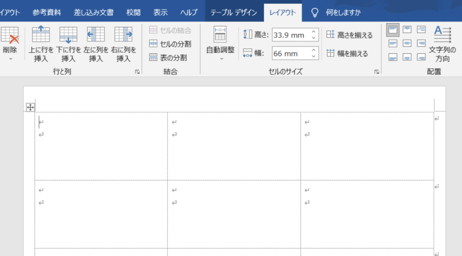Open the Help (ヘルプ) tab
Image resolution: width=462 pixels, height=256 pixels.
click(189, 12)
